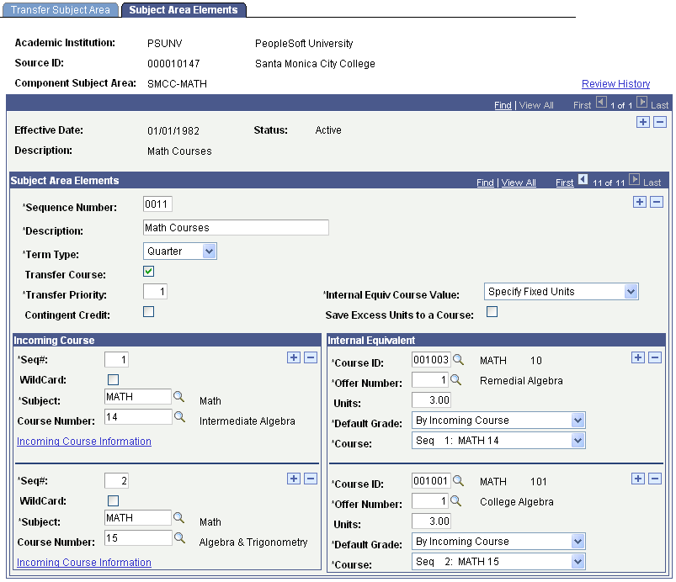Open lookup for Course Number 14
Viewport: 676px width, 582px height.
[179, 417]
